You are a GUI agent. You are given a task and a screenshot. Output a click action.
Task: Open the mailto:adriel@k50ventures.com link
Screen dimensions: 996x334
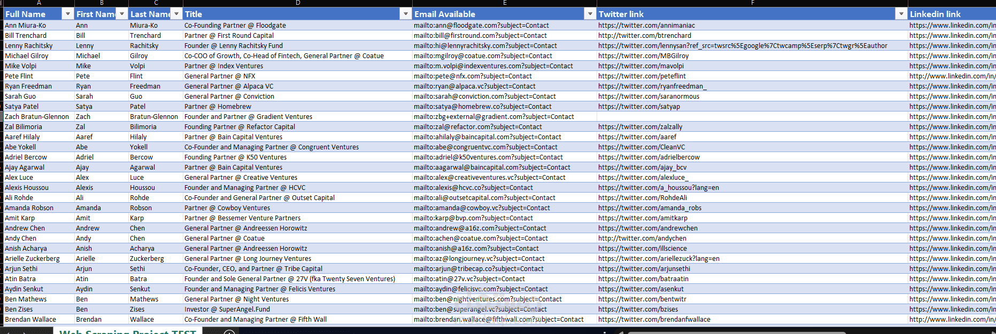(488, 157)
